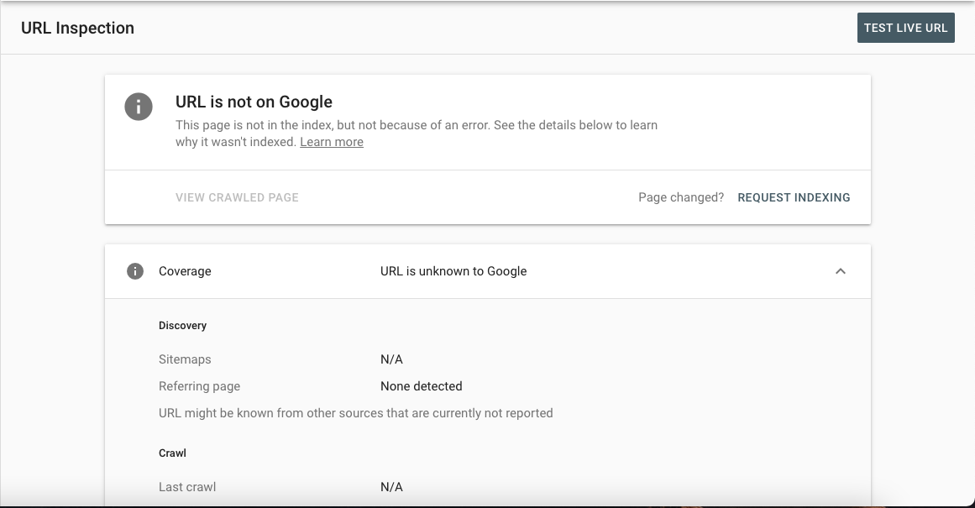
Task: Click the Last crawl label
Action: 187,487
